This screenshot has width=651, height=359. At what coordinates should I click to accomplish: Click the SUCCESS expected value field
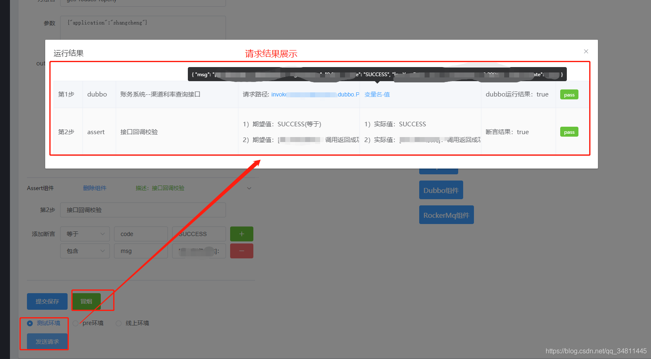[x=199, y=234]
